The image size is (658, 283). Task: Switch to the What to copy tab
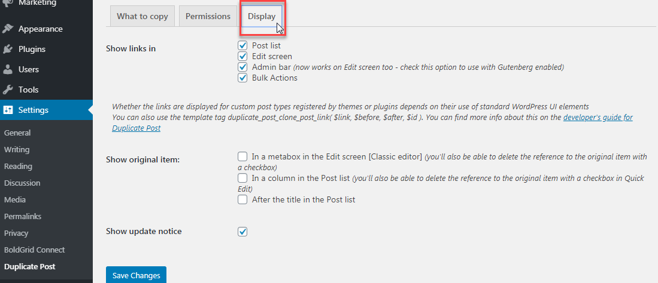point(142,16)
